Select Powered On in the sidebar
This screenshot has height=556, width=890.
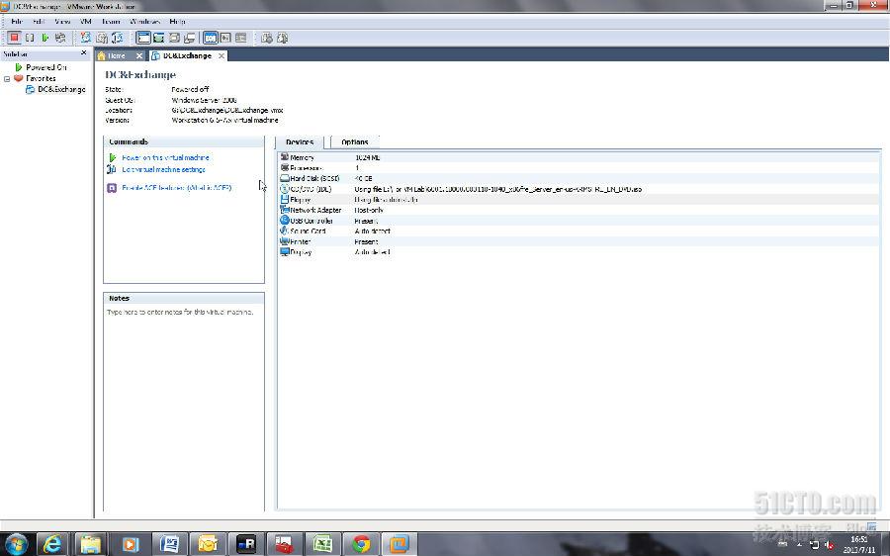coord(46,67)
